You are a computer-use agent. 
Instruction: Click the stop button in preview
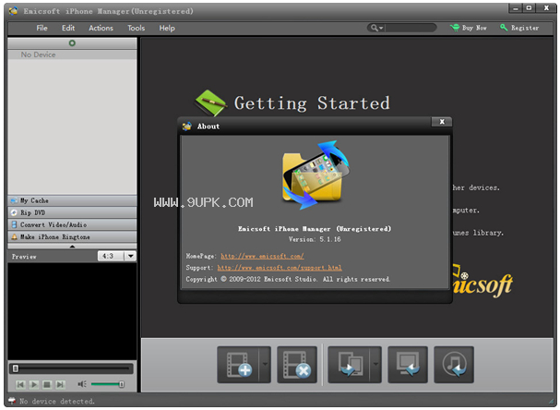tap(47, 384)
